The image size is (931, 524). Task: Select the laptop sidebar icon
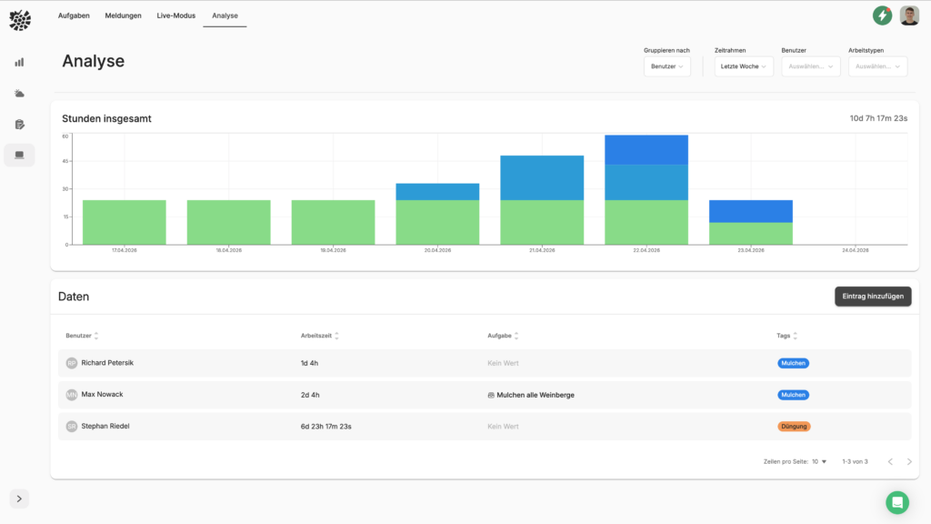[x=19, y=156]
